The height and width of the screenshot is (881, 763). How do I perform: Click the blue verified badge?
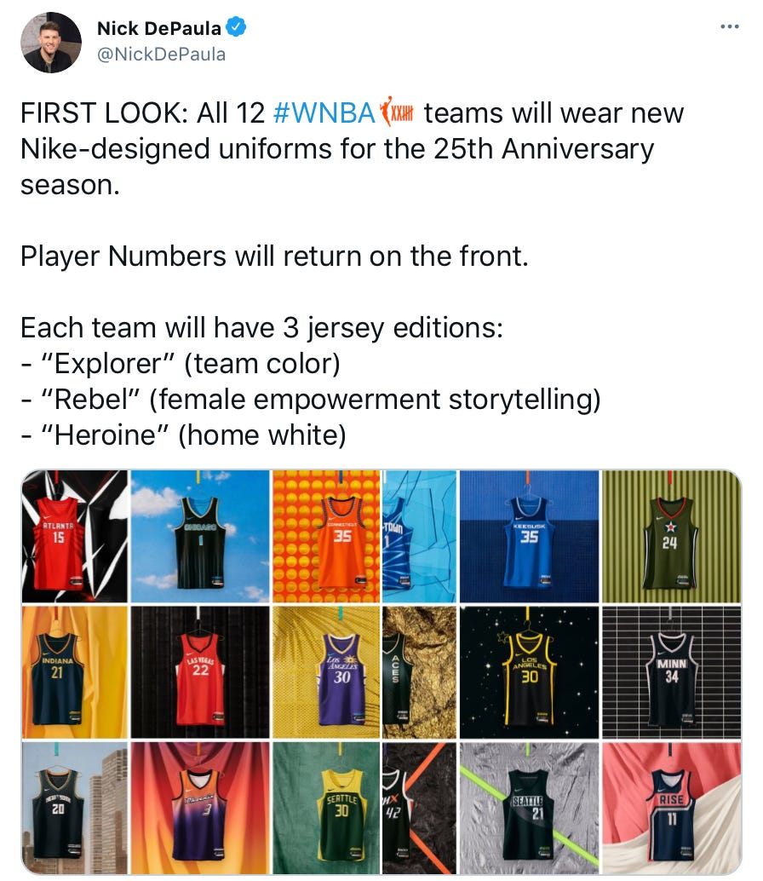pyautogui.click(x=236, y=27)
